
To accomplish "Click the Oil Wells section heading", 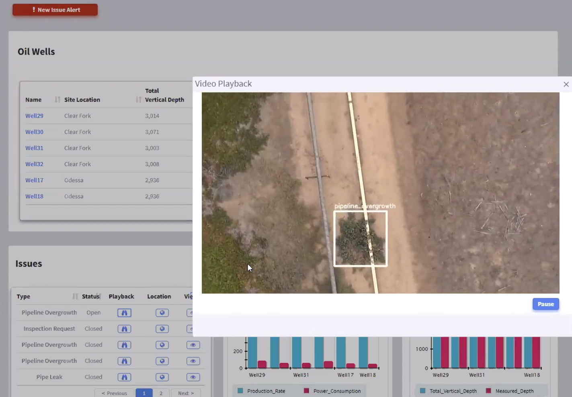I will click(36, 51).
